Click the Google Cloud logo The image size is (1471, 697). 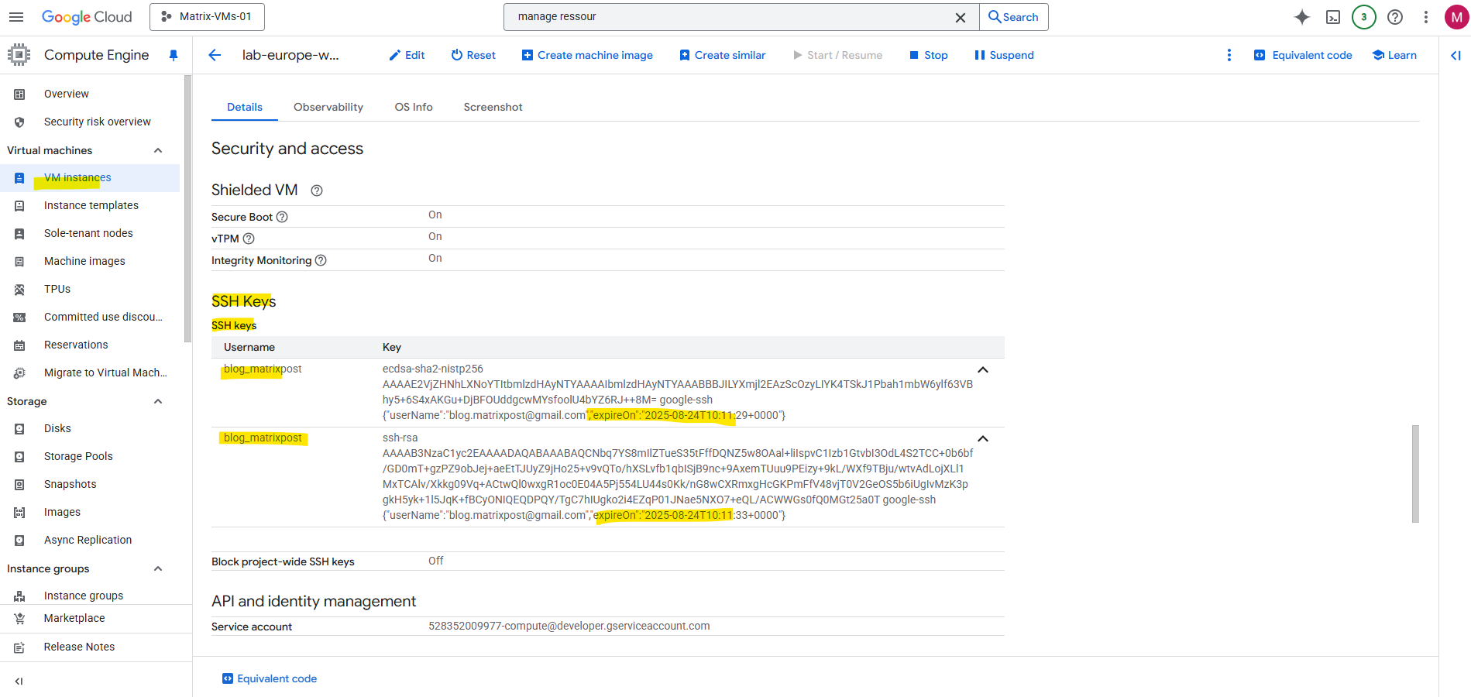tap(87, 17)
